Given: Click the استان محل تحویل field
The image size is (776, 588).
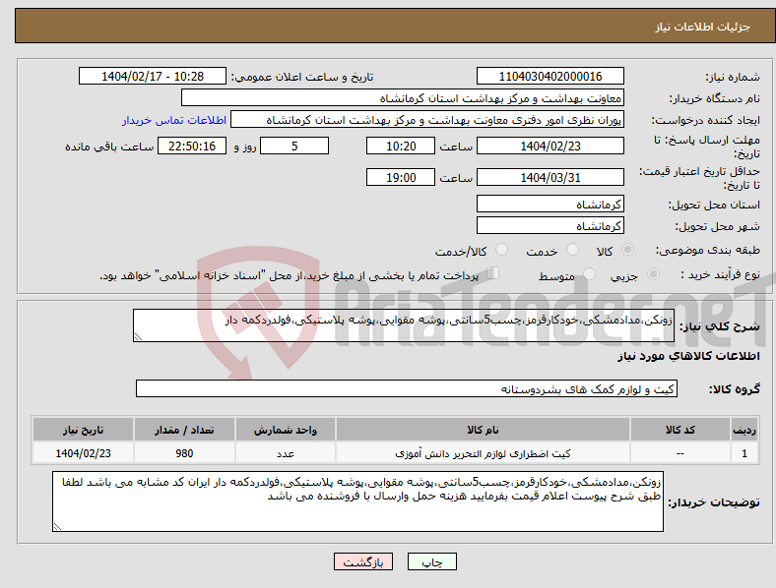Looking at the screenshot, I should [550, 204].
